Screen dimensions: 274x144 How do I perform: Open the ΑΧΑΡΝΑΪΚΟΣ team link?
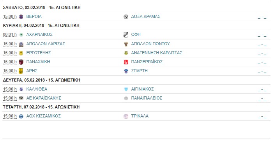[x=39, y=34]
